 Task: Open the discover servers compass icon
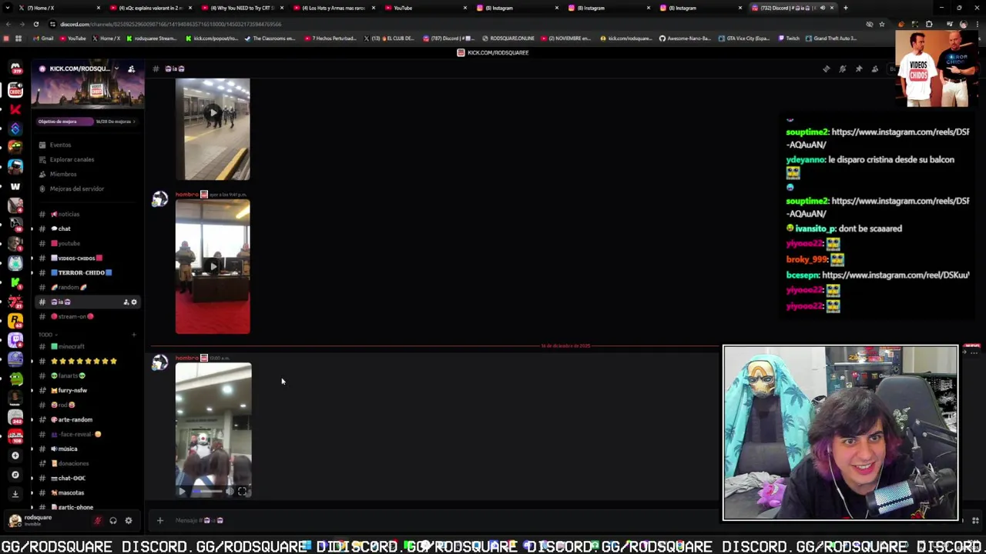pyautogui.click(x=15, y=475)
